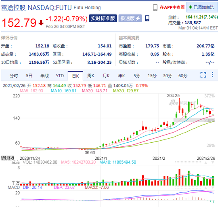The image size is (222, 207).
Task: Click the up triangle beside volume panel
Action: (205, 163)
